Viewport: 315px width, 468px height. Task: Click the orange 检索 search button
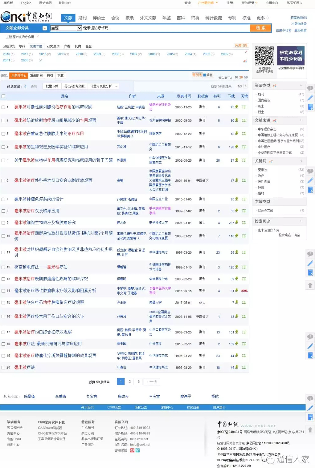point(261,28)
